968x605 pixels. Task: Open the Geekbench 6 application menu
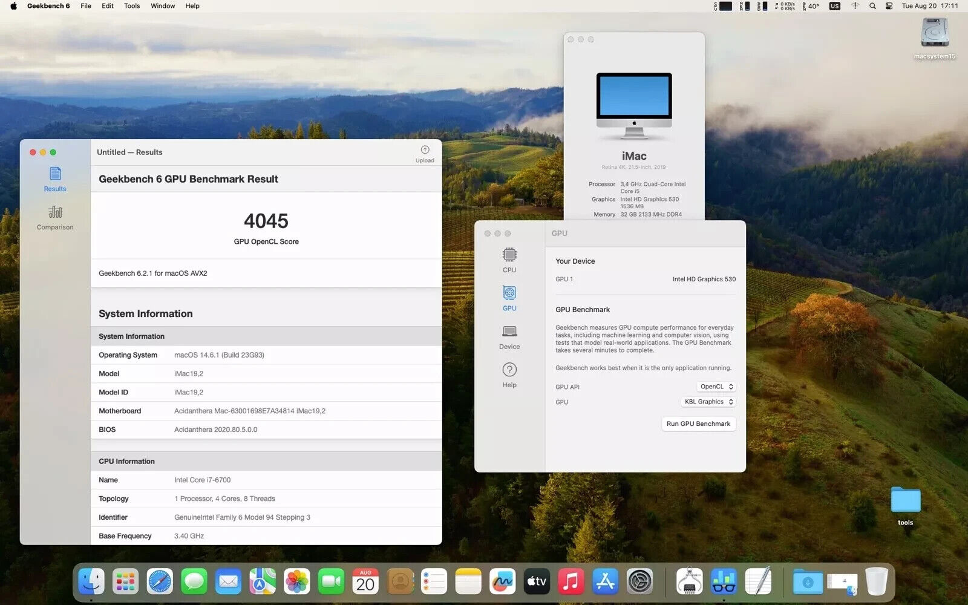(48, 6)
